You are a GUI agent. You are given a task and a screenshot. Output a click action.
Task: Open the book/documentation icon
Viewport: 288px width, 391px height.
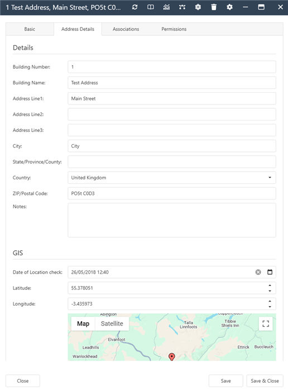(151, 7)
